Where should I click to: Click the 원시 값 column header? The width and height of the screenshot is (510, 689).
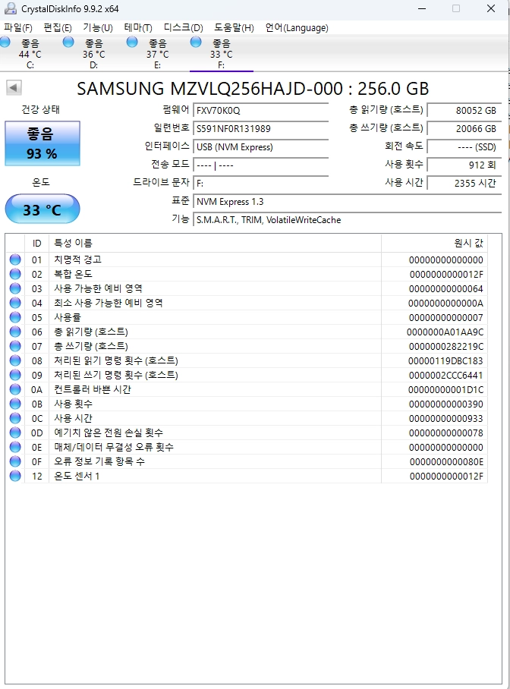coord(434,243)
